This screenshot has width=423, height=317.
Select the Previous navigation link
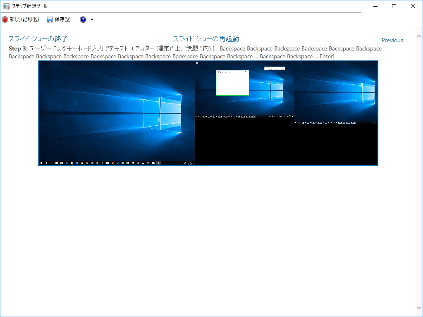[x=392, y=40]
